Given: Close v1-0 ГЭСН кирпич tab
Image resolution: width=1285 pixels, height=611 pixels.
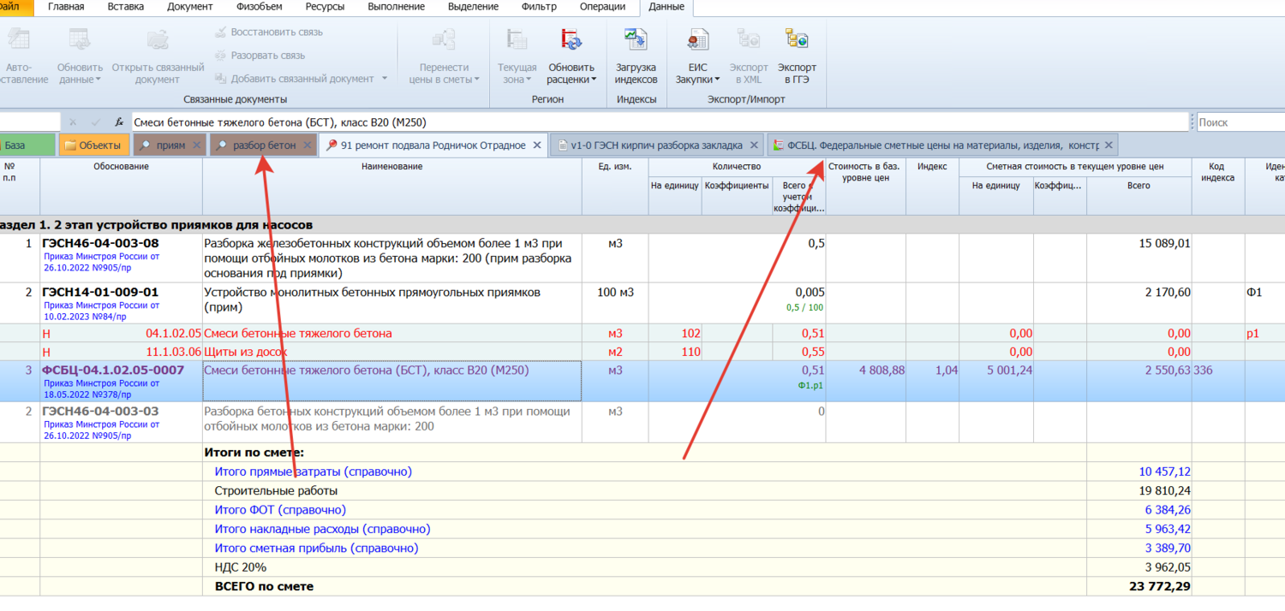Looking at the screenshot, I should click(x=754, y=145).
